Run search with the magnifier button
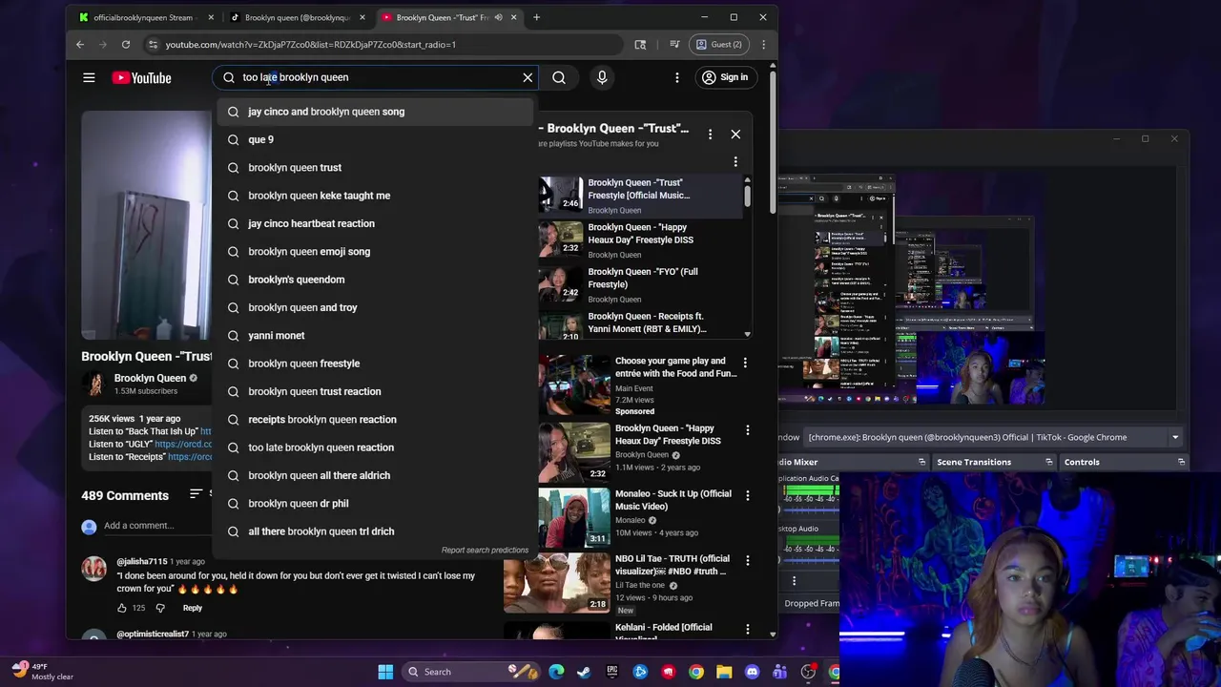Screen dimensions: 1221x687 click(x=559, y=77)
